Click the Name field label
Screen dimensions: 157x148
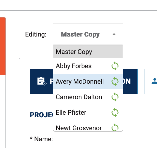point(41,139)
